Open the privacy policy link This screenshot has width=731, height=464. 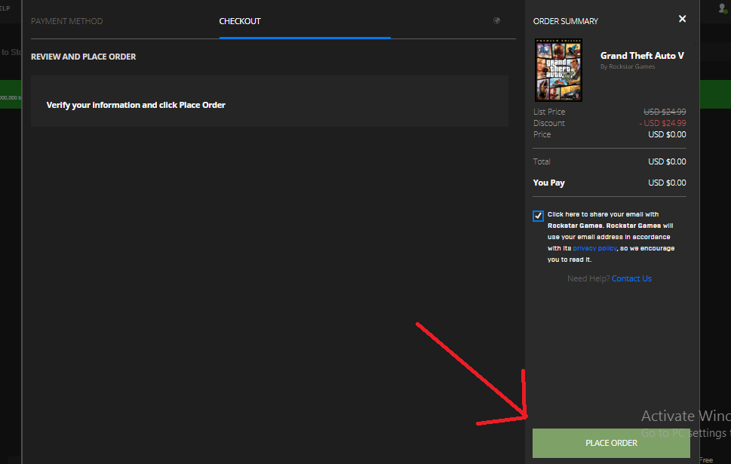(x=594, y=248)
